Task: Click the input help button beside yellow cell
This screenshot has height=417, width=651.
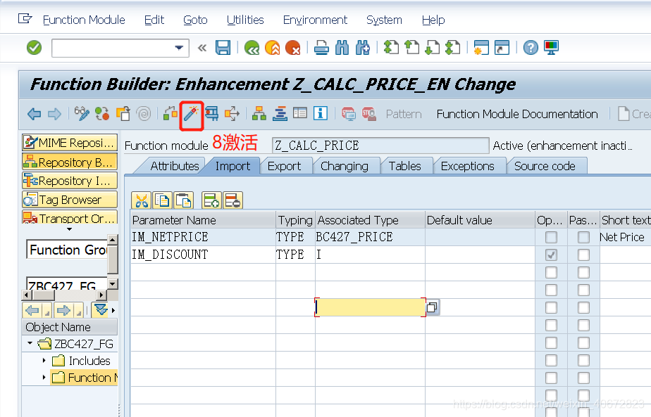Action: pos(432,307)
